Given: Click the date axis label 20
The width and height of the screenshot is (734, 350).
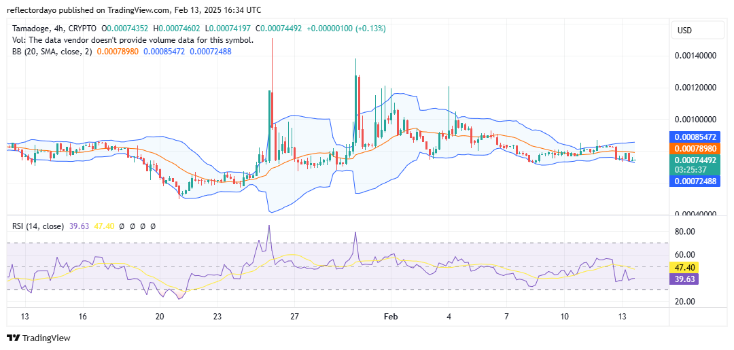Looking at the screenshot, I should click(x=160, y=317).
